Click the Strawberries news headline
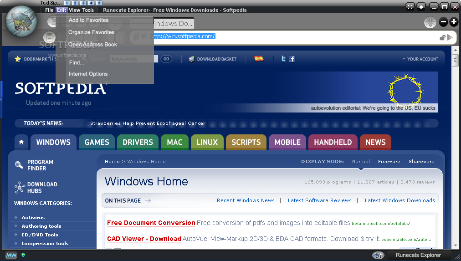 [x=148, y=123]
